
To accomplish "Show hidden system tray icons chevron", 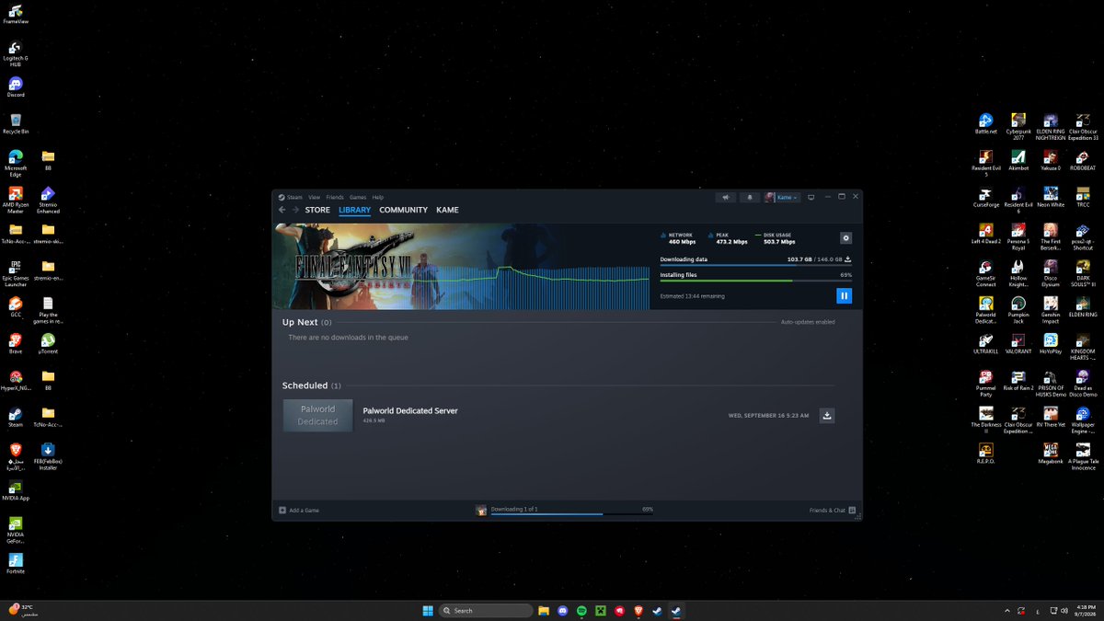I will point(1007,610).
